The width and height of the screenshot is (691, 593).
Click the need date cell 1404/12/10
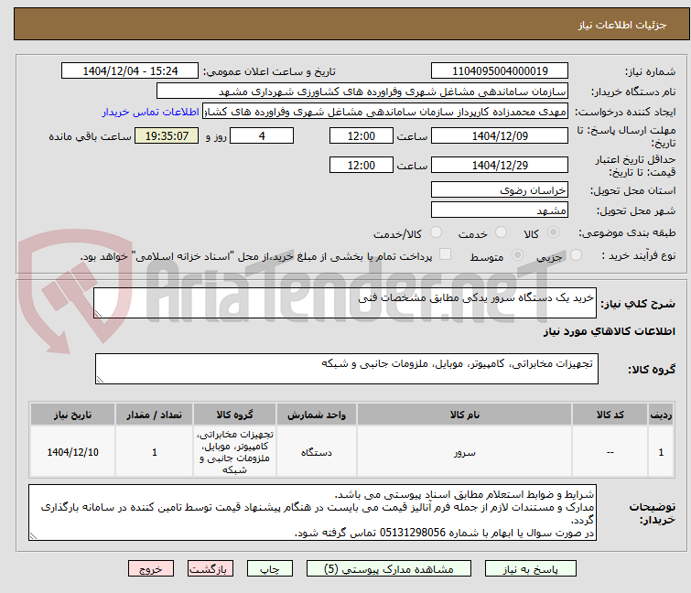click(72, 452)
